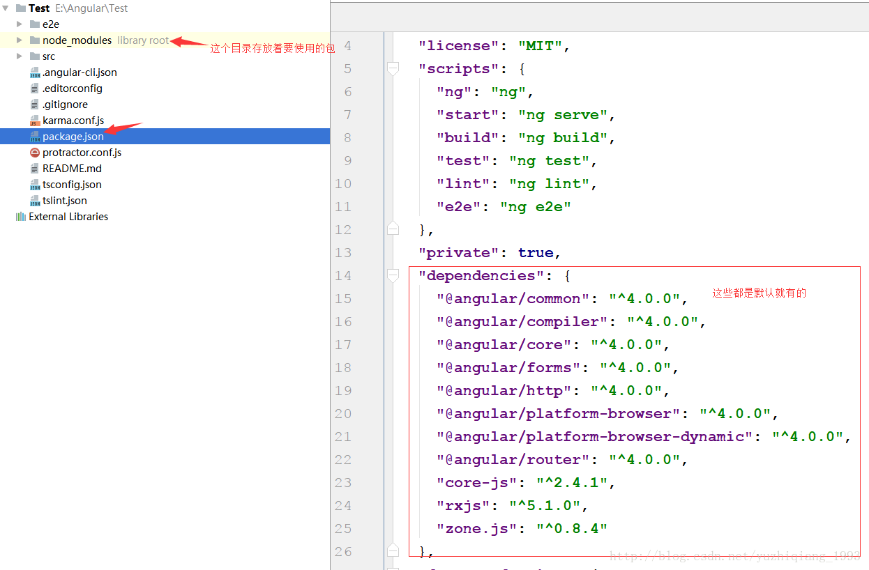Click the .gitignore file icon
Screen dimensions: 869x570
click(x=35, y=105)
